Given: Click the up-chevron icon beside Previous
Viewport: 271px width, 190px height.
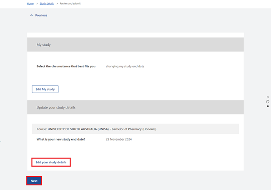Looking at the screenshot, I should [x=31, y=15].
